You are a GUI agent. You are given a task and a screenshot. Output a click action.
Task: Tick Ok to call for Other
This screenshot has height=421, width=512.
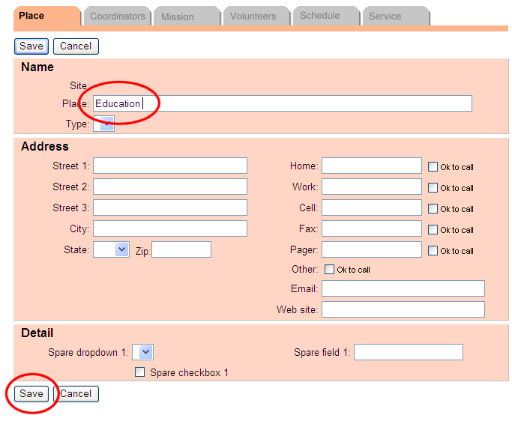click(329, 270)
